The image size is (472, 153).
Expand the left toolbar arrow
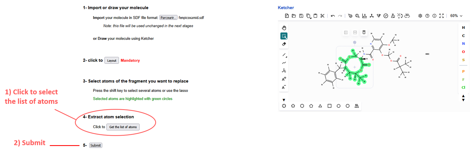[284, 100]
